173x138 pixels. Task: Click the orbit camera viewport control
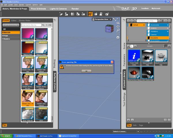click(118, 23)
